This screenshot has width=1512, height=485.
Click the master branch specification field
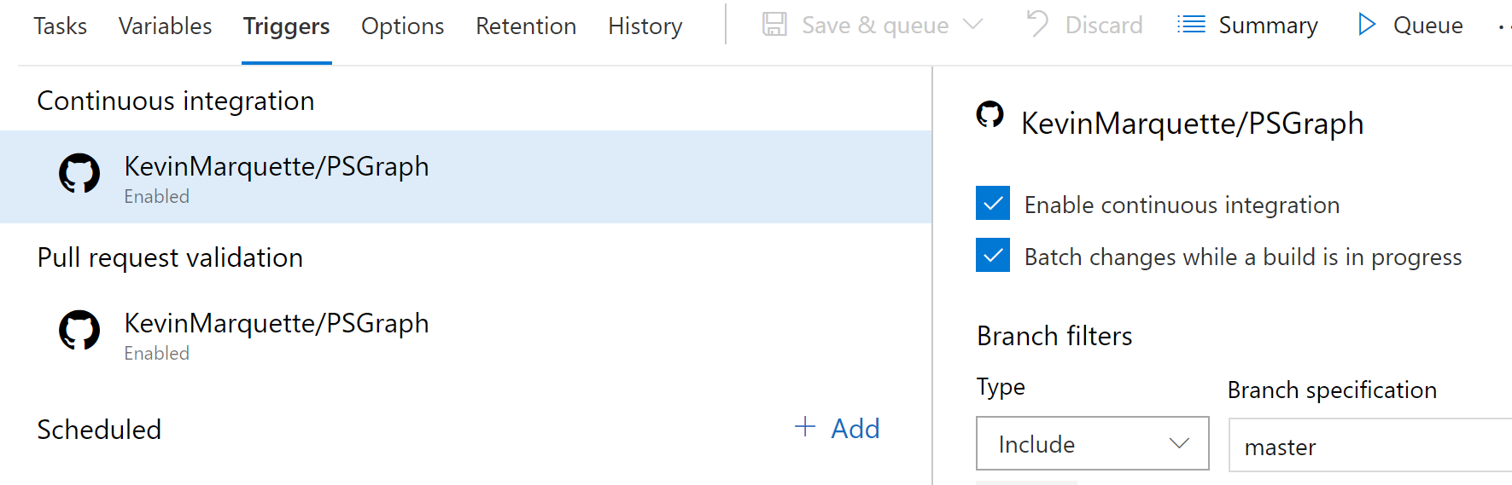pos(1370,445)
